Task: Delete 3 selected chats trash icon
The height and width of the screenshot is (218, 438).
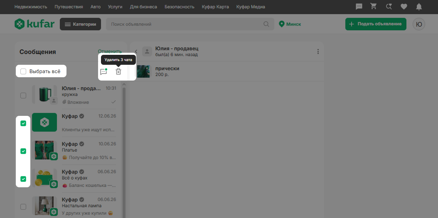Action: (x=118, y=72)
